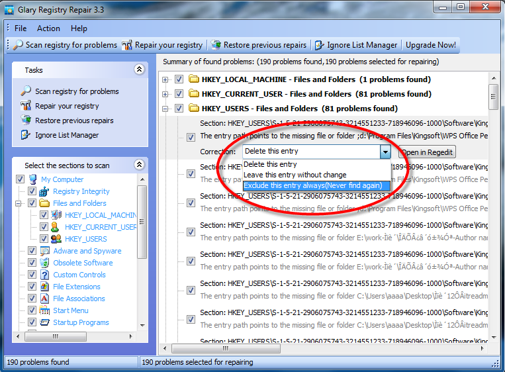
Task: Open the Action menu
Action: click(48, 28)
